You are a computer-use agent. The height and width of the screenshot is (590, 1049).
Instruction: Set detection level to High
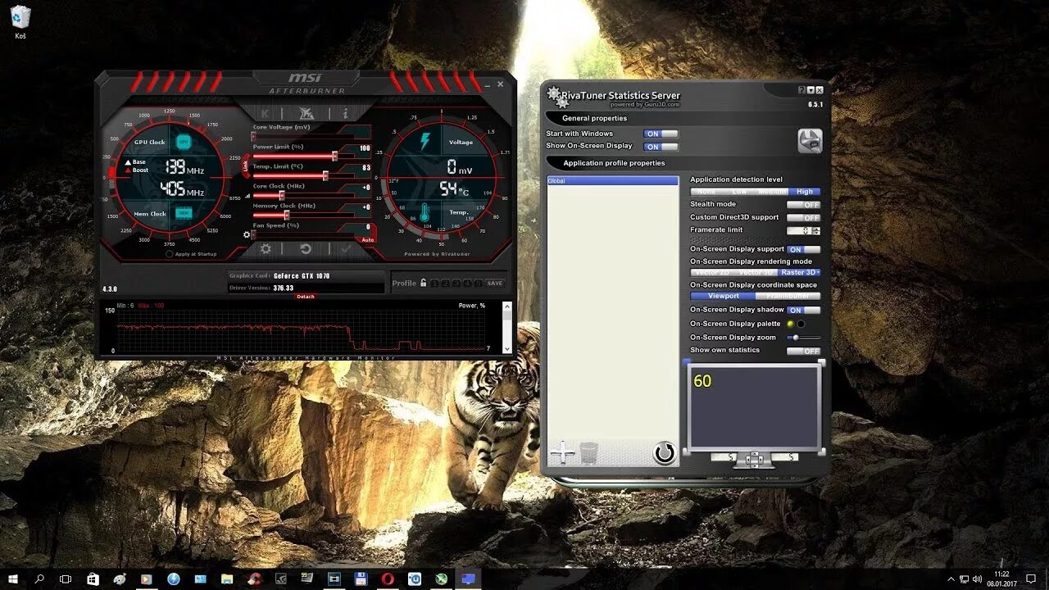805,192
